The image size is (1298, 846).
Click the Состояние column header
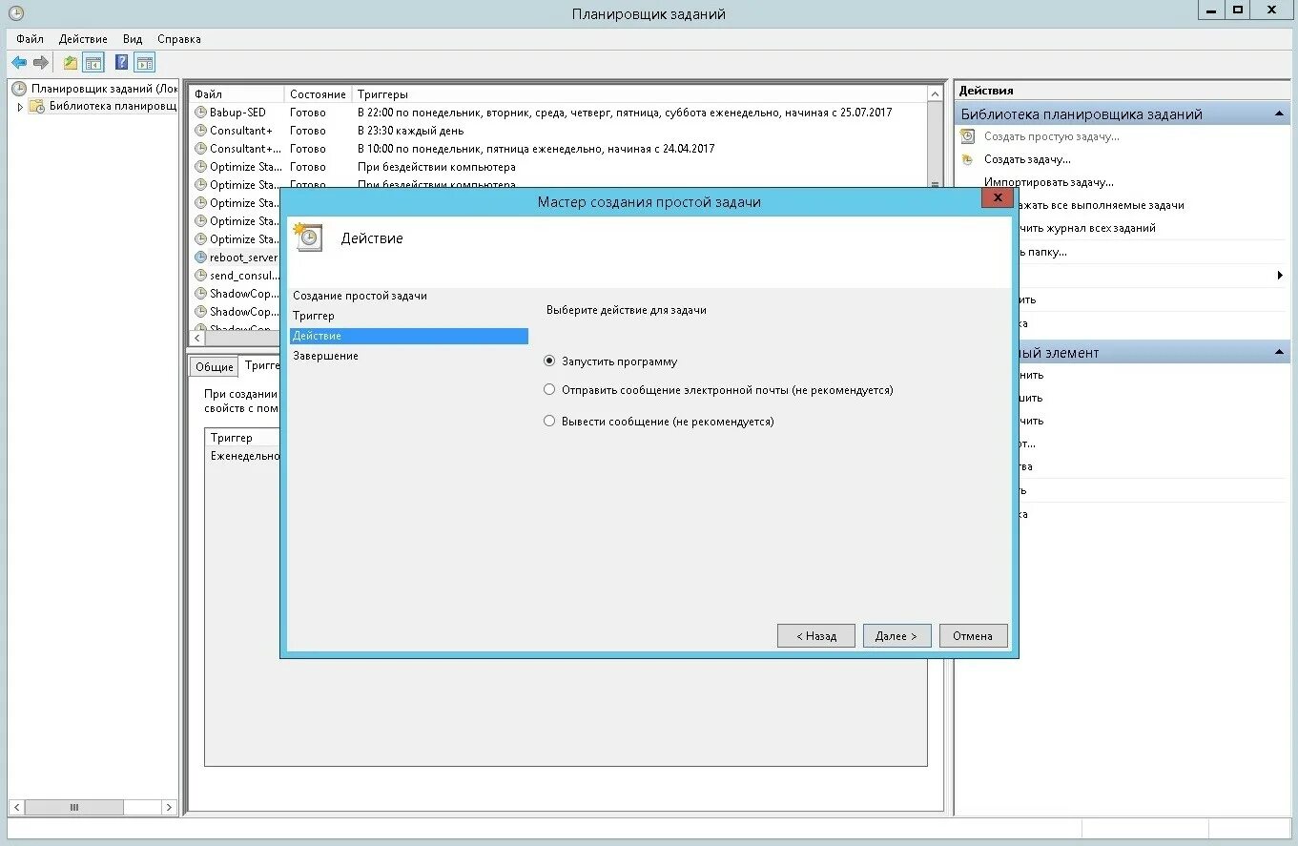pos(318,94)
